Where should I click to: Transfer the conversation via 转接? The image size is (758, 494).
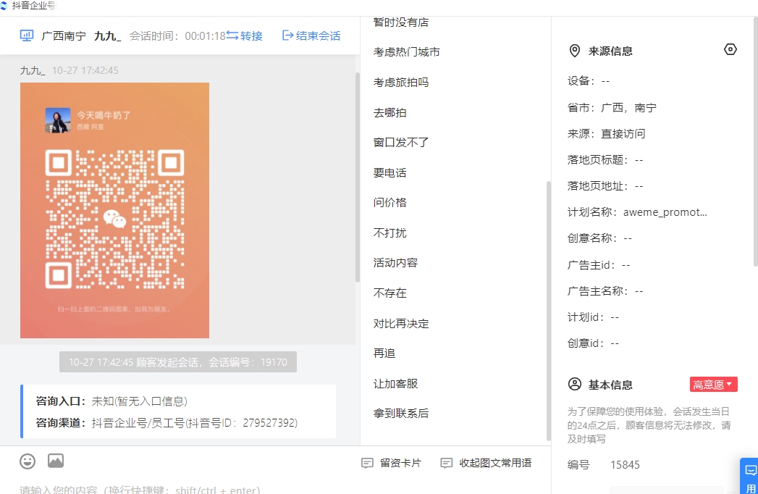coord(245,35)
